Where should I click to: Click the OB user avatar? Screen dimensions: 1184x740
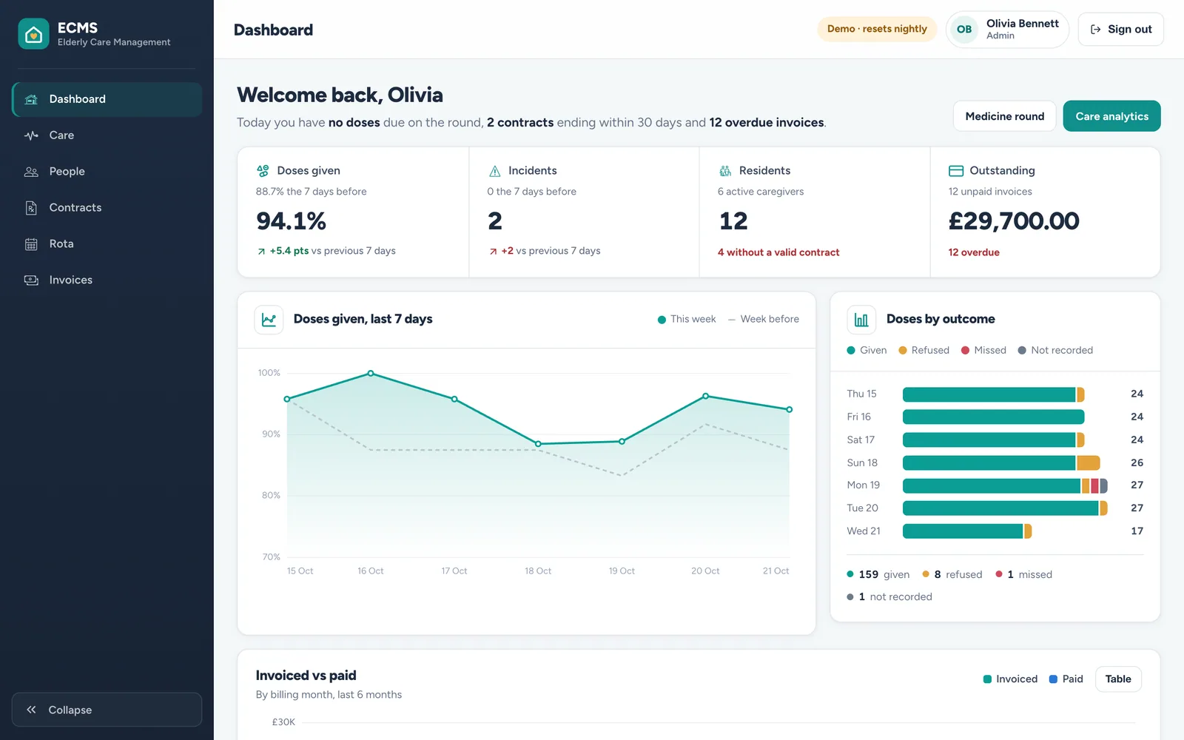[964, 30]
